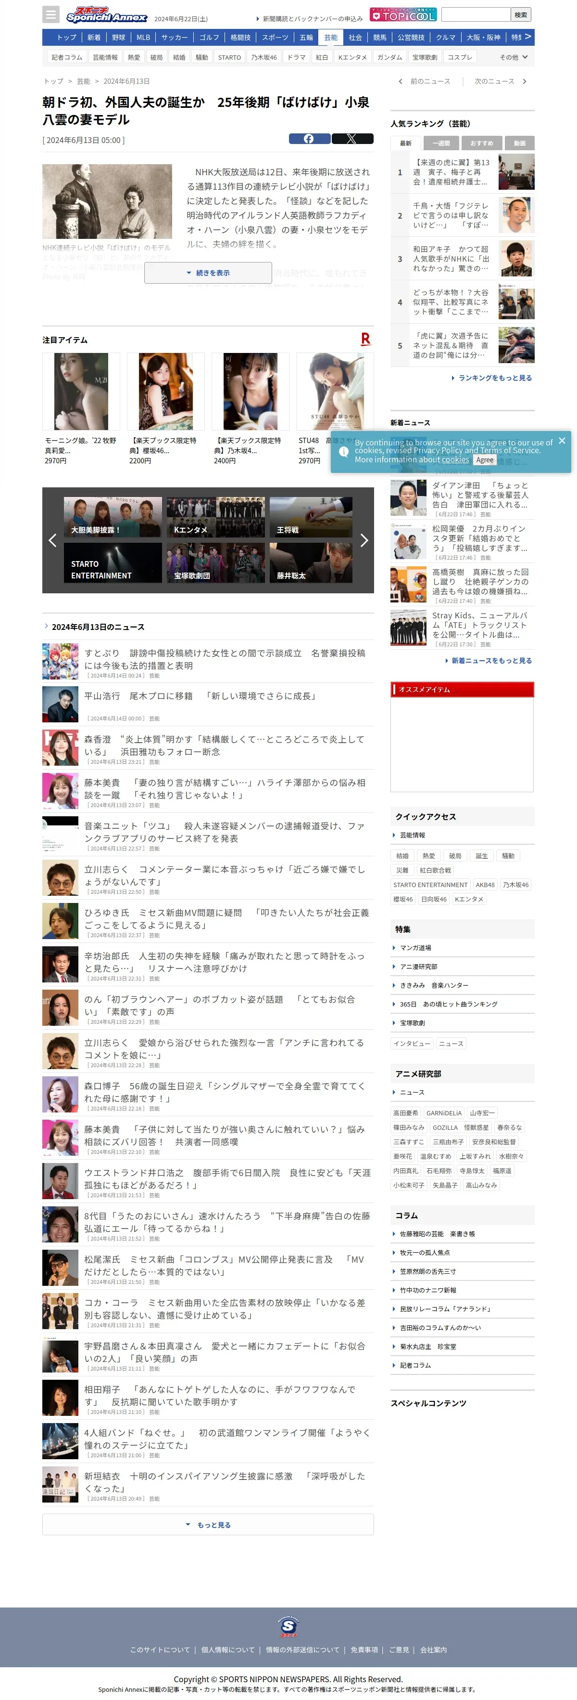Open 牧元一の孤人焦点 column link

click(425, 1252)
